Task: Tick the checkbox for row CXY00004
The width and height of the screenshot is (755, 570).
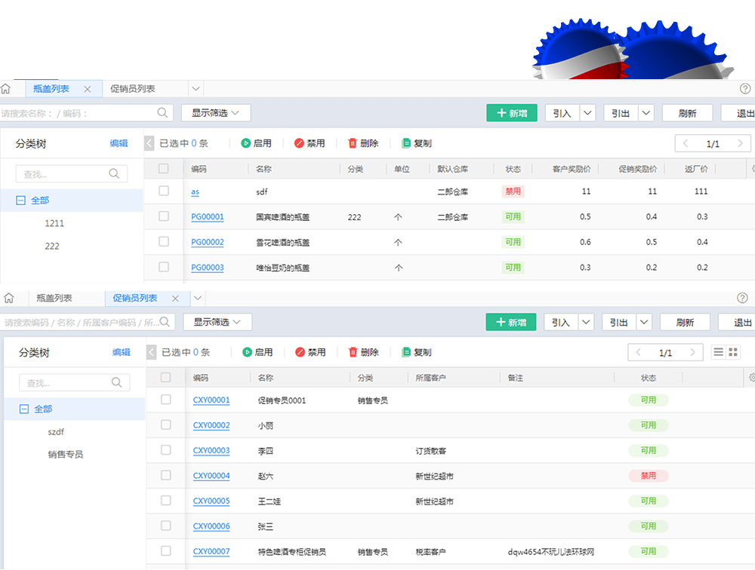Action: pos(166,476)
